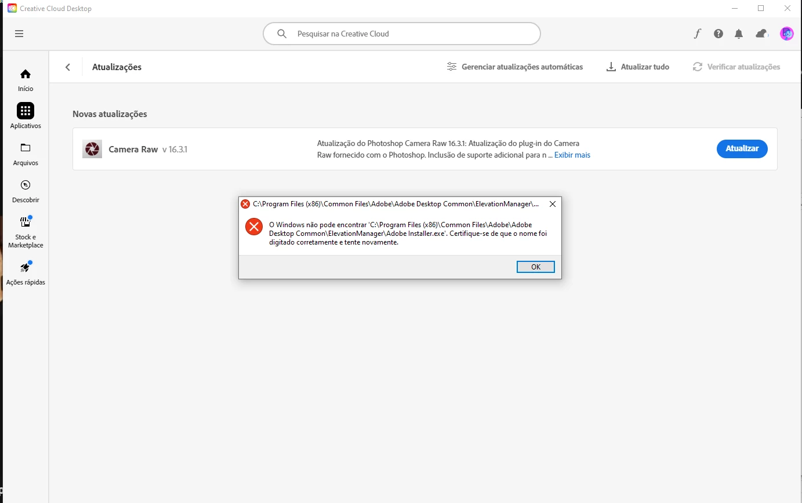Image resolution: width=802 pixels, height=503 pixels.
Task: Open Descobrir in the sidebar
Action: pyautogui.click(x=26, y=191)
